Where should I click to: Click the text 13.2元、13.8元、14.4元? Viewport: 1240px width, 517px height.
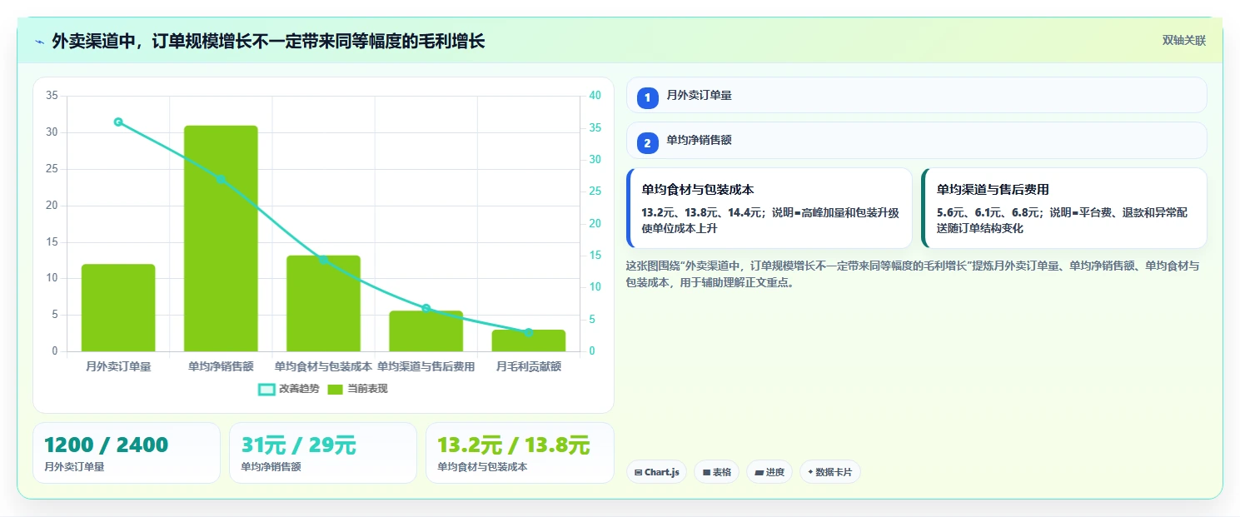(x=701, y=213)
